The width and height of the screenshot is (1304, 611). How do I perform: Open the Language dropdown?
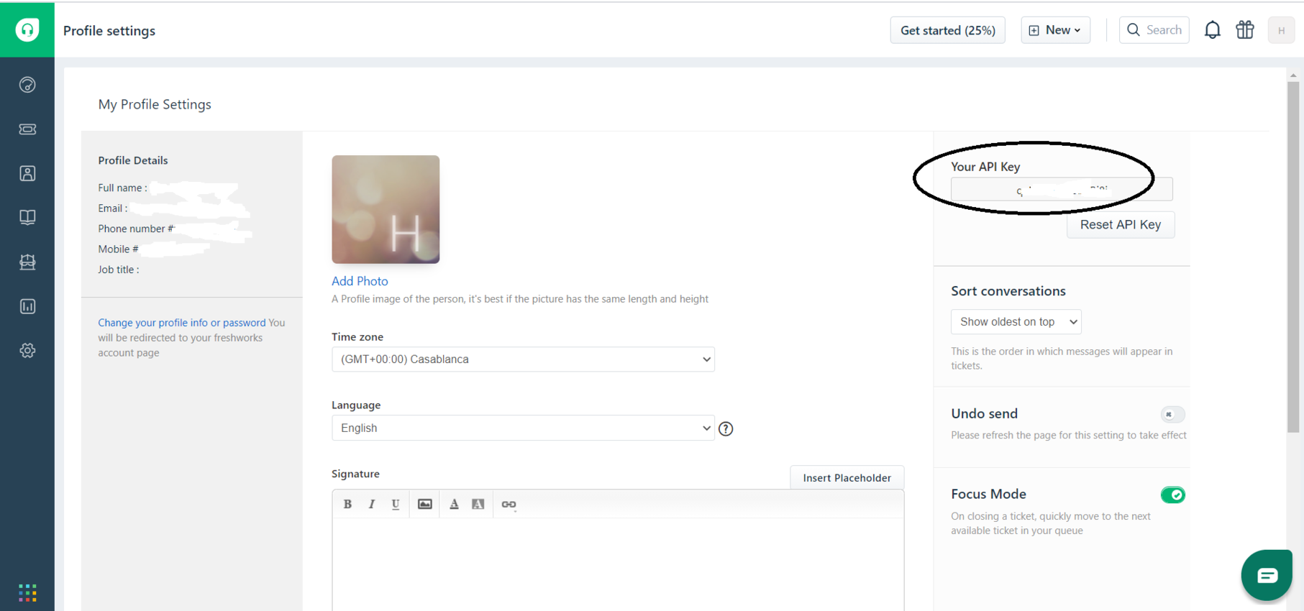(523, 428)
